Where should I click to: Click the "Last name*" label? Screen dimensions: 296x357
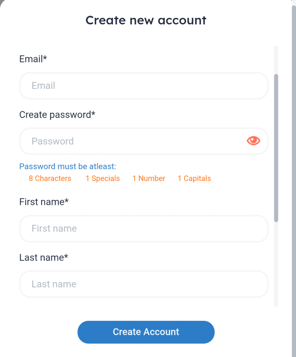click(x=44, y=258)
